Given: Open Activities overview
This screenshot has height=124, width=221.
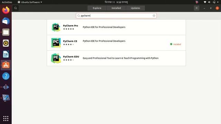Looking at the screenshot, I should click(7, 2).
